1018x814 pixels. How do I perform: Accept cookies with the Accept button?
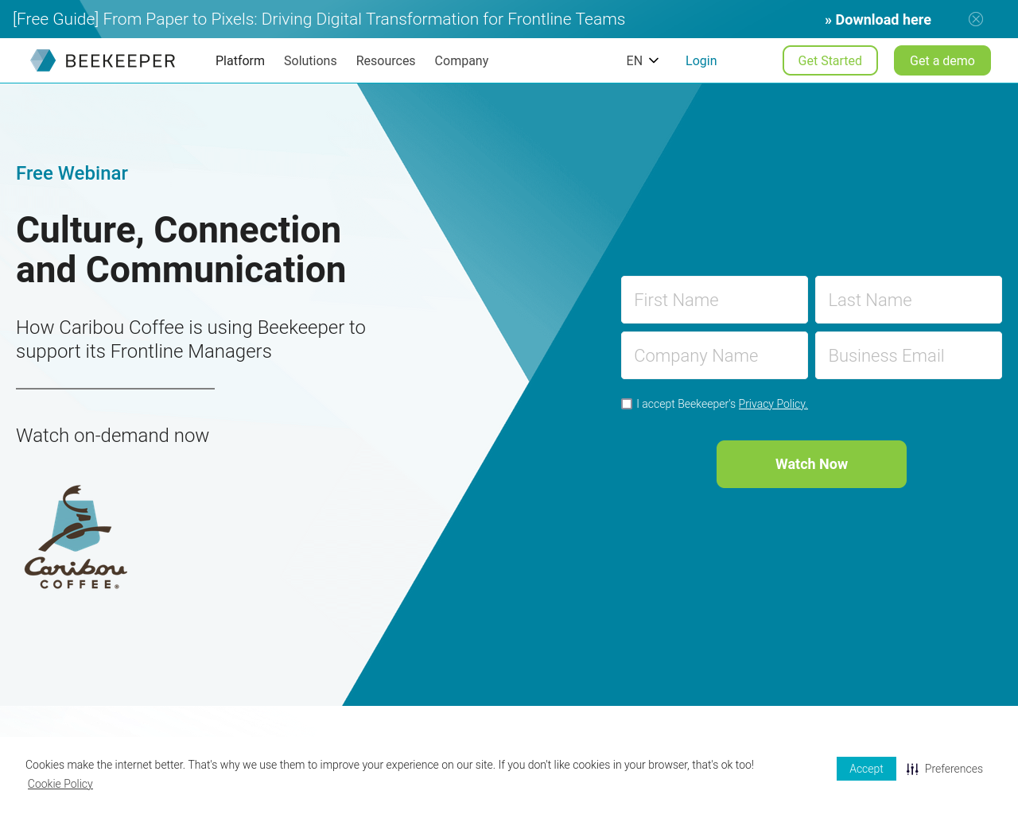point(866,769)
